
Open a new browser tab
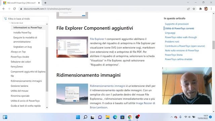(x=45, y=3)
